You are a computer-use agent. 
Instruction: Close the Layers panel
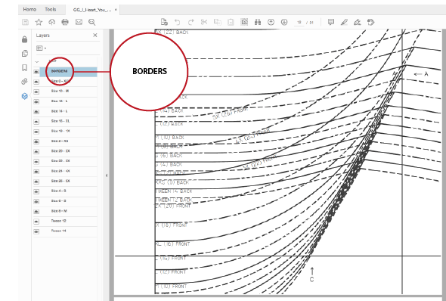95,35
